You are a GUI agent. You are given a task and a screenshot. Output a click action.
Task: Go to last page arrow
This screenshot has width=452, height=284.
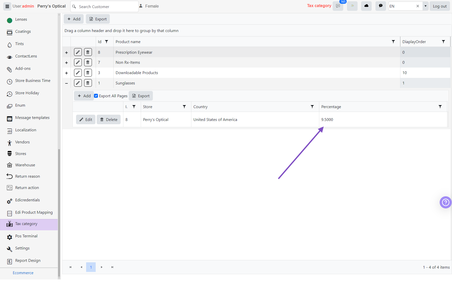(x=112, y=267)
